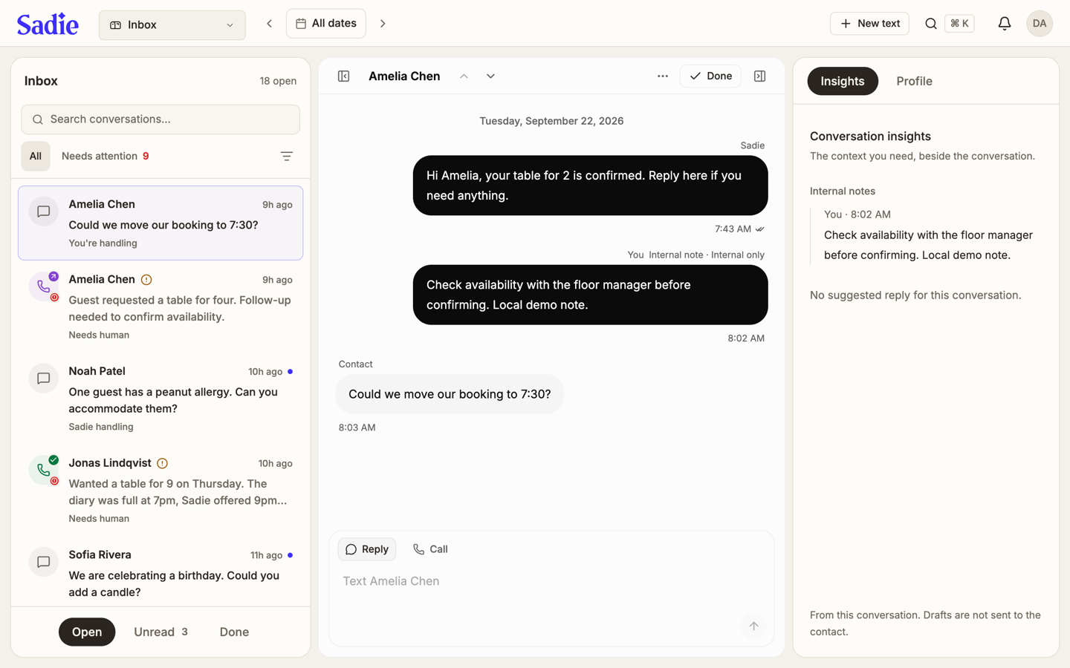Viewport: 1070px width, 668px height.
Task: Expand the Inbox dropdown in header
Action: (x=172, y=24)
